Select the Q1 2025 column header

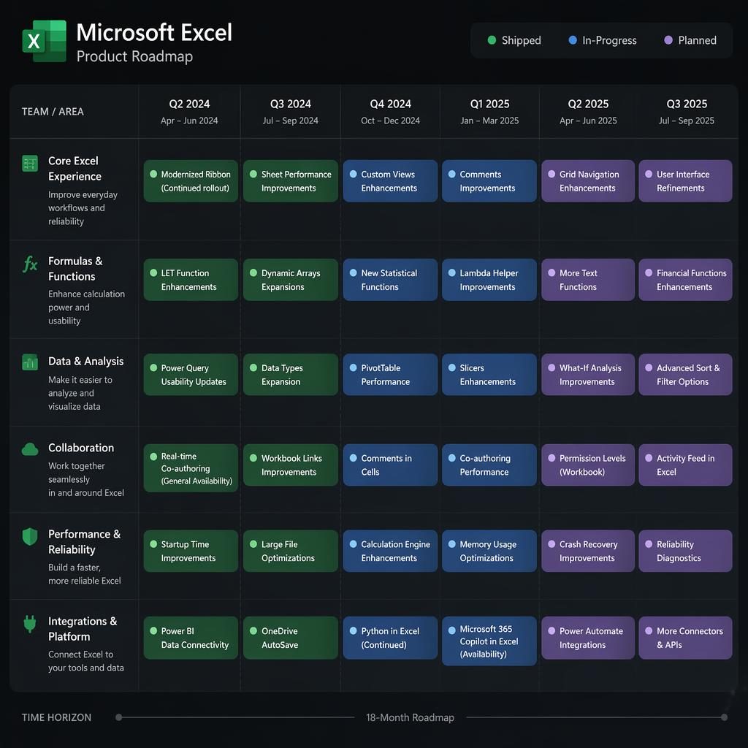click(x=489, y=112)
